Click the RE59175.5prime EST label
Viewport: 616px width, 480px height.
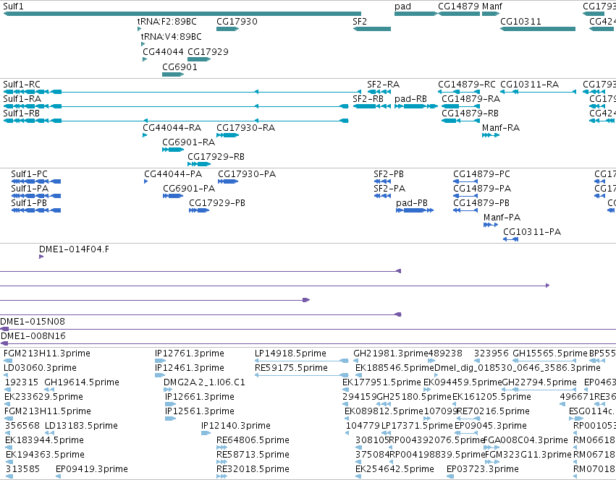point(292,368)
